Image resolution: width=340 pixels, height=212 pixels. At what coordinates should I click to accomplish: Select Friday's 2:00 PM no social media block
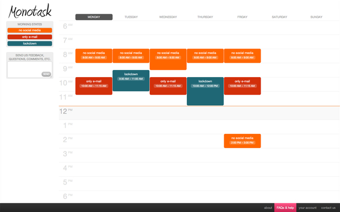tap(242, 141)
